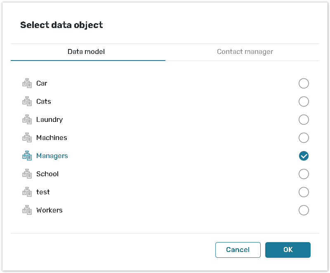Click the Machines list item label
The height and width of the screenshot is (273, 330).
[52, 138]
